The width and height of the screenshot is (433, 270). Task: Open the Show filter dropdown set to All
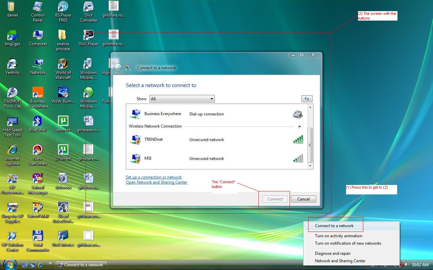(x=182, y=99)
